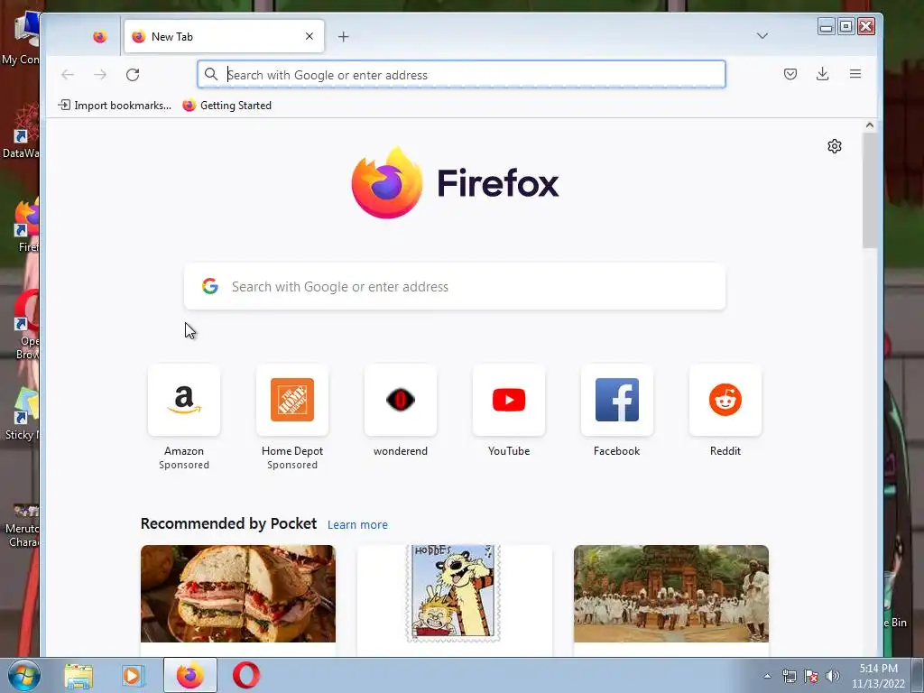
Task: Click the Firefox taskbar button
Action: pos(190,675)
